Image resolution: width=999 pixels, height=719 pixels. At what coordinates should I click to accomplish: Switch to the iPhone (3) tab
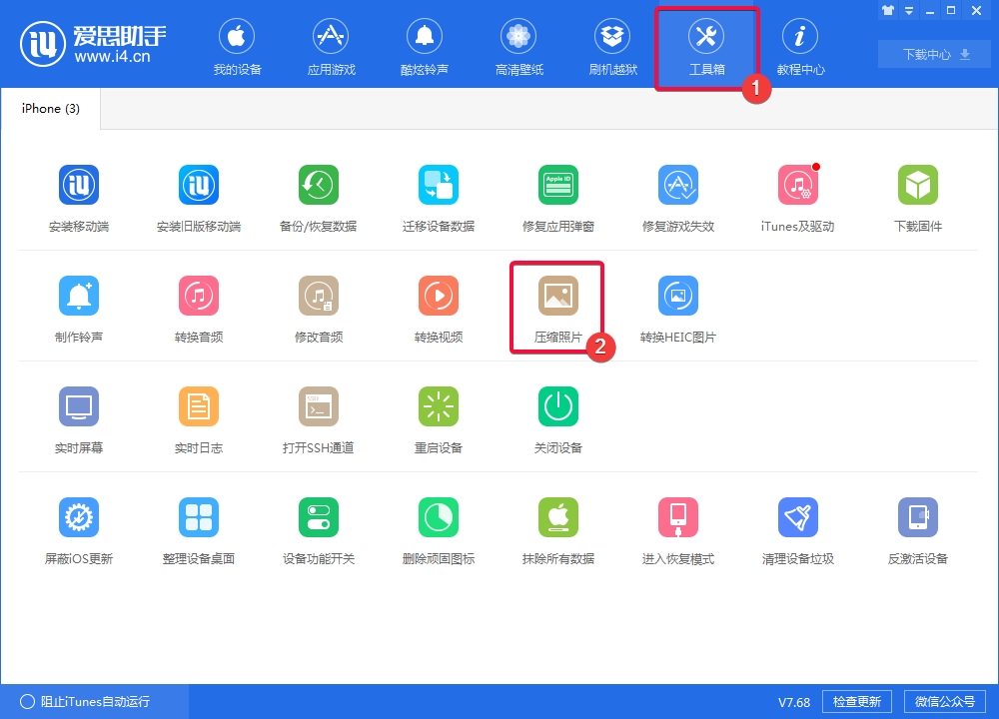point(49,108)
